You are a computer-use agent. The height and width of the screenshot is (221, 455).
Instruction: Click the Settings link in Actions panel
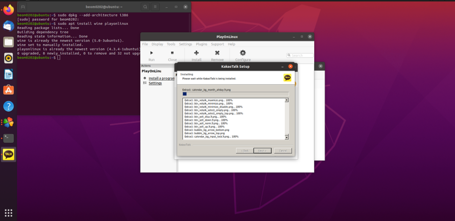coord(155,83)
